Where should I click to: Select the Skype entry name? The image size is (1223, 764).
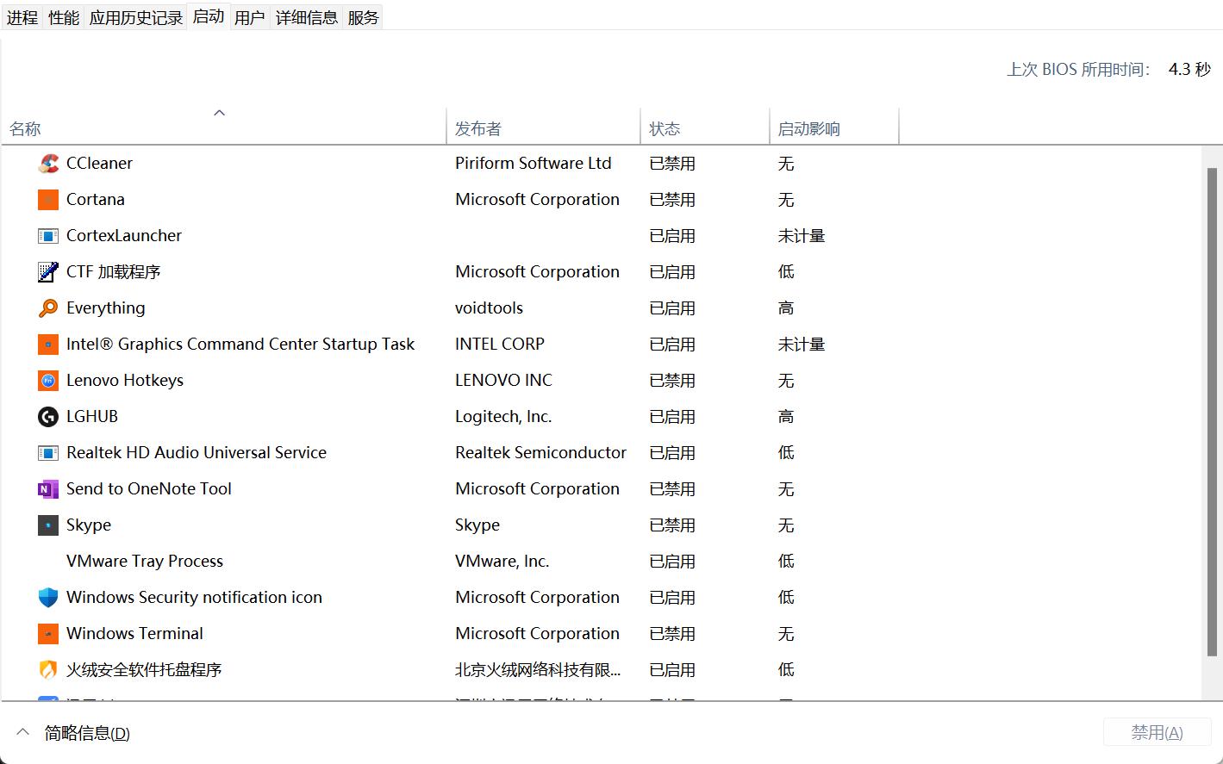coord(89,525)
